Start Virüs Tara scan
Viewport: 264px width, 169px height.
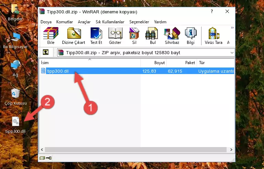(x=214, y=36)
